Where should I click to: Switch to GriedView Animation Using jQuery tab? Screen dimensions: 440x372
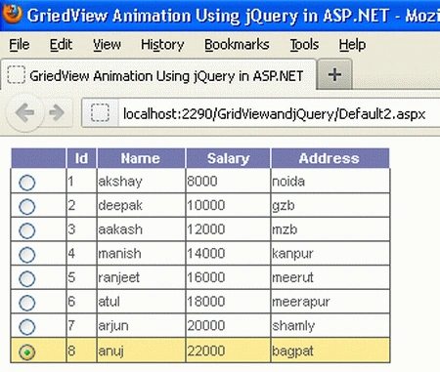coord(158,75)
